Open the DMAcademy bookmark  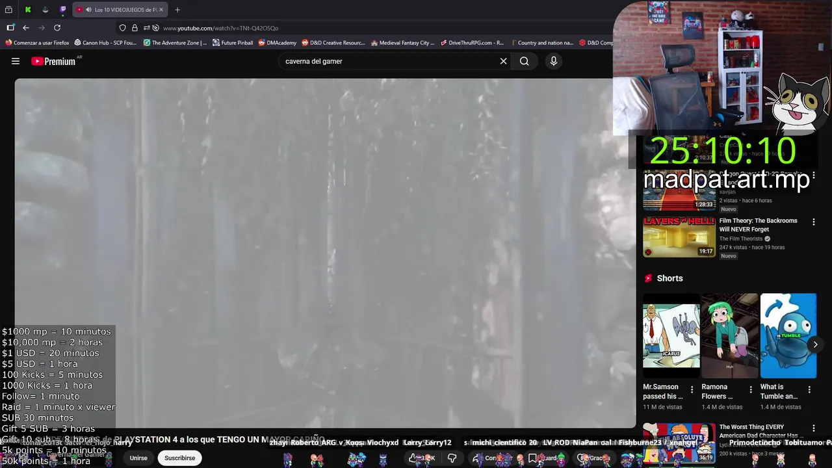point(277,43)
